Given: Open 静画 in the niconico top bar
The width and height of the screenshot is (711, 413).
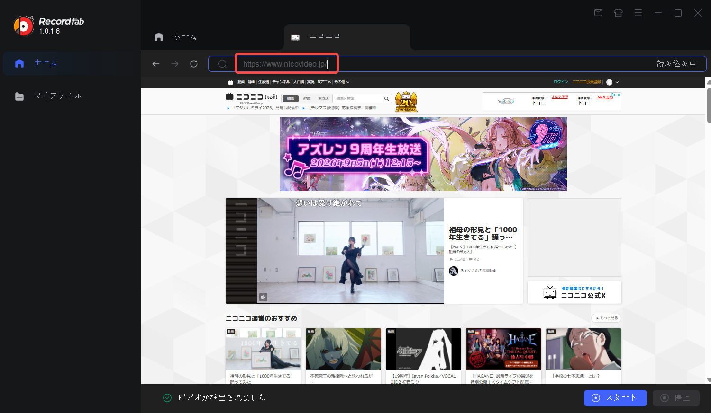Looking at the screenshot, I should (252, 82).
